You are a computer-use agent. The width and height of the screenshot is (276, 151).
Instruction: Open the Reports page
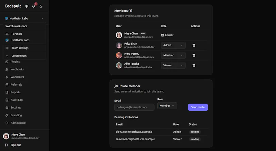(x=16, y=92)
